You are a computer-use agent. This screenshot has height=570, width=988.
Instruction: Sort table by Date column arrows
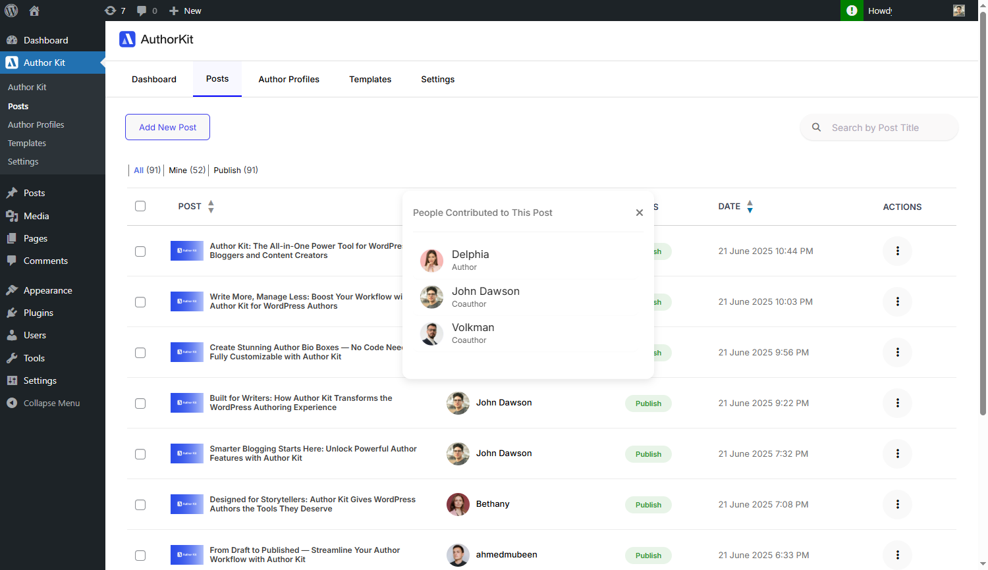pos(750,207)
